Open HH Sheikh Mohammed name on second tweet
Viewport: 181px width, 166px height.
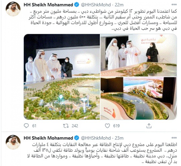point(48,138)
